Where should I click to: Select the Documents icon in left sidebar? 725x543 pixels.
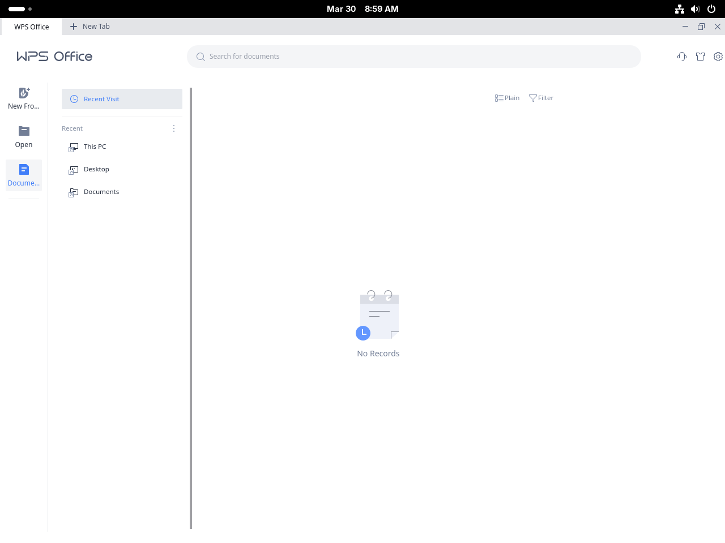[x=23, y=169]
